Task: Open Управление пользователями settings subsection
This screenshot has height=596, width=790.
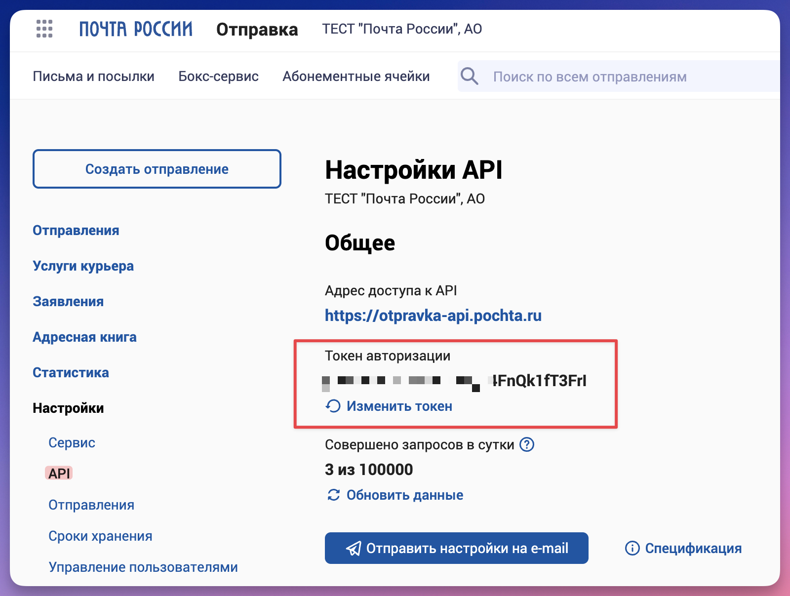Action: 143,567
